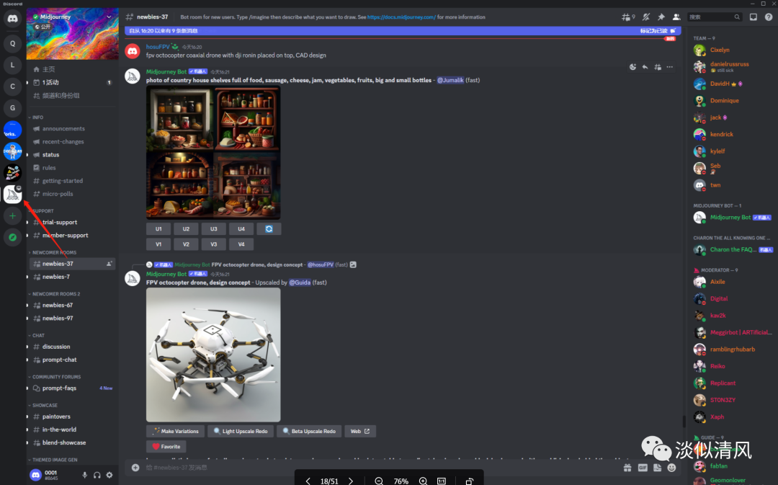The width and height of the screenshot is (778, 485).
Task: Click the search input field in header
Action: (710, 17)
